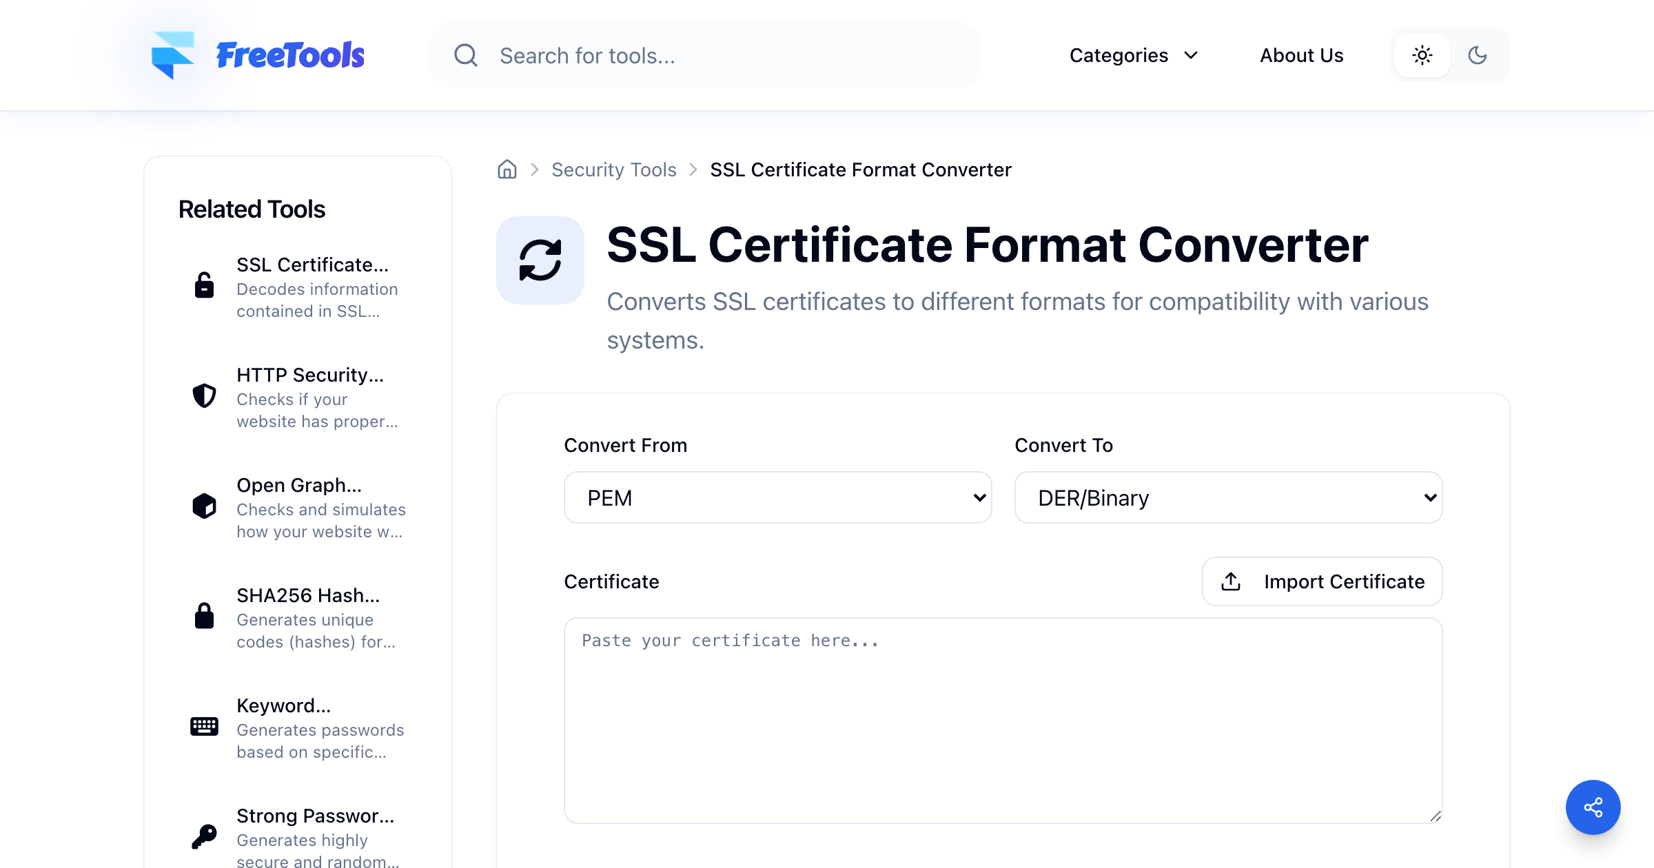Click the Categories chevron arrow
This screenshot has height=868, width=1654.
pos(1191,55)
